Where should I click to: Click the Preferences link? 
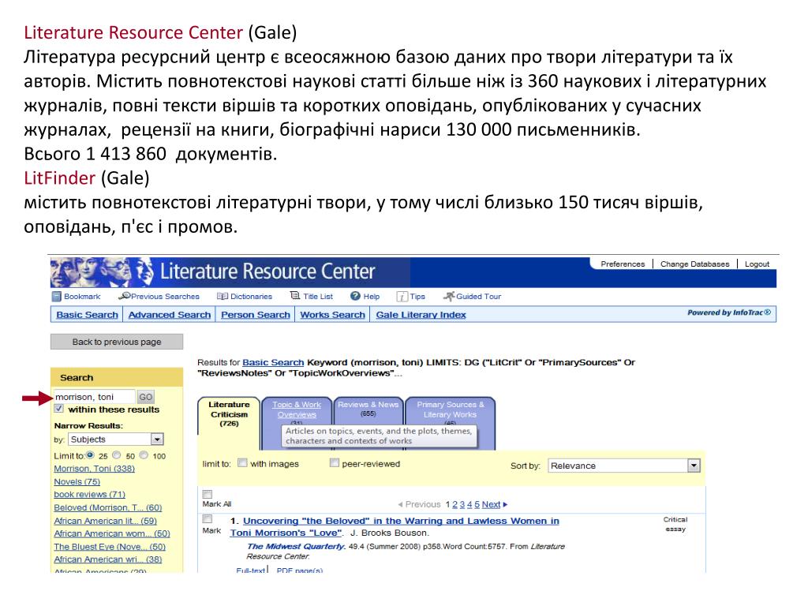pos(623,264)
